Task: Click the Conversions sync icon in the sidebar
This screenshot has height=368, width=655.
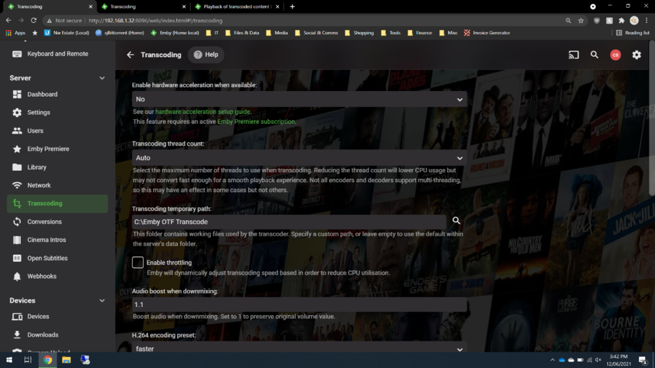Action: (17, 222)
